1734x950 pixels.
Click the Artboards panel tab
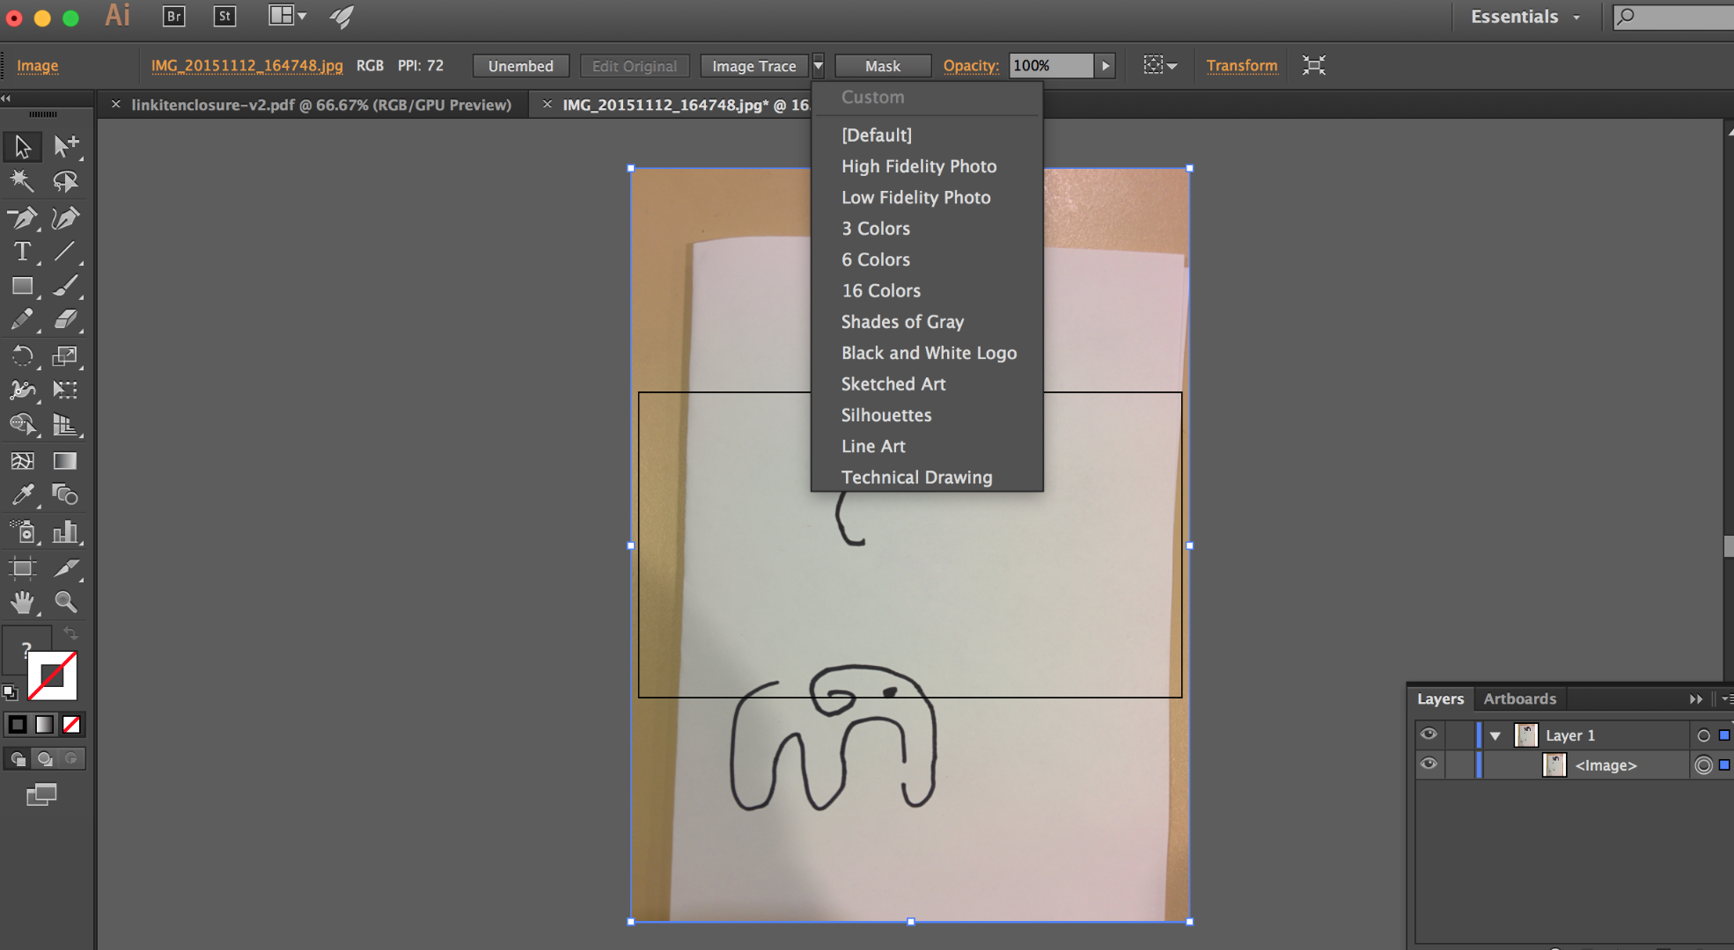[1518, 698]
